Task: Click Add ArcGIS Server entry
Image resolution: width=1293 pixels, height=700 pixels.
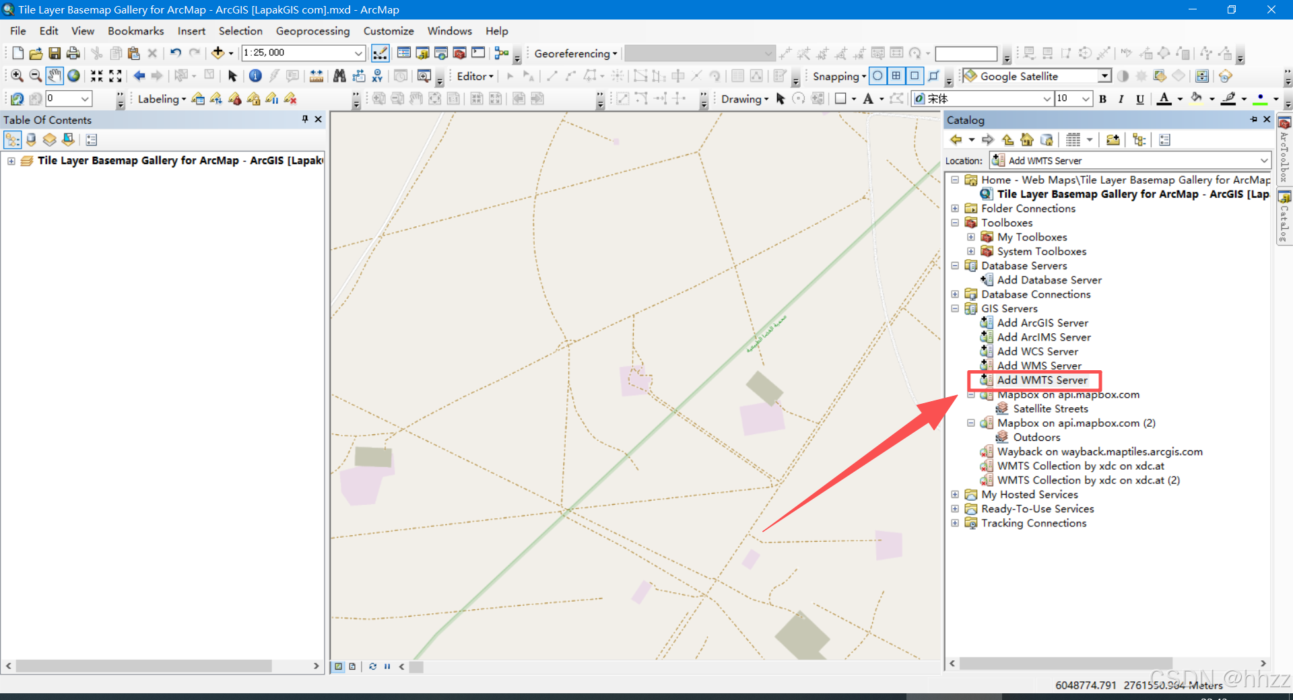Action: click(1042, 323)
